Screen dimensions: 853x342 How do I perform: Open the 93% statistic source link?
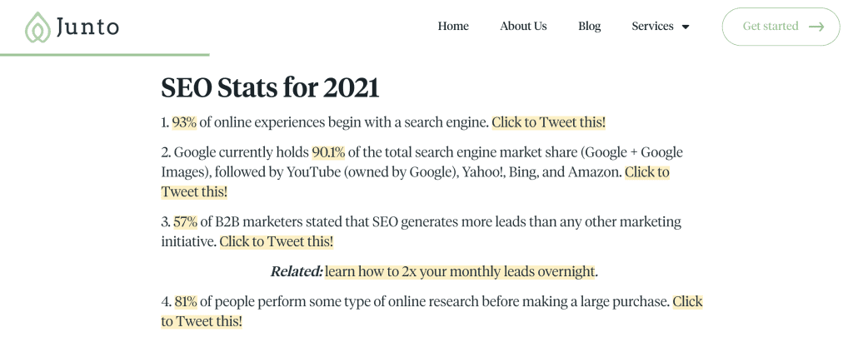click(x=184, y=122)
